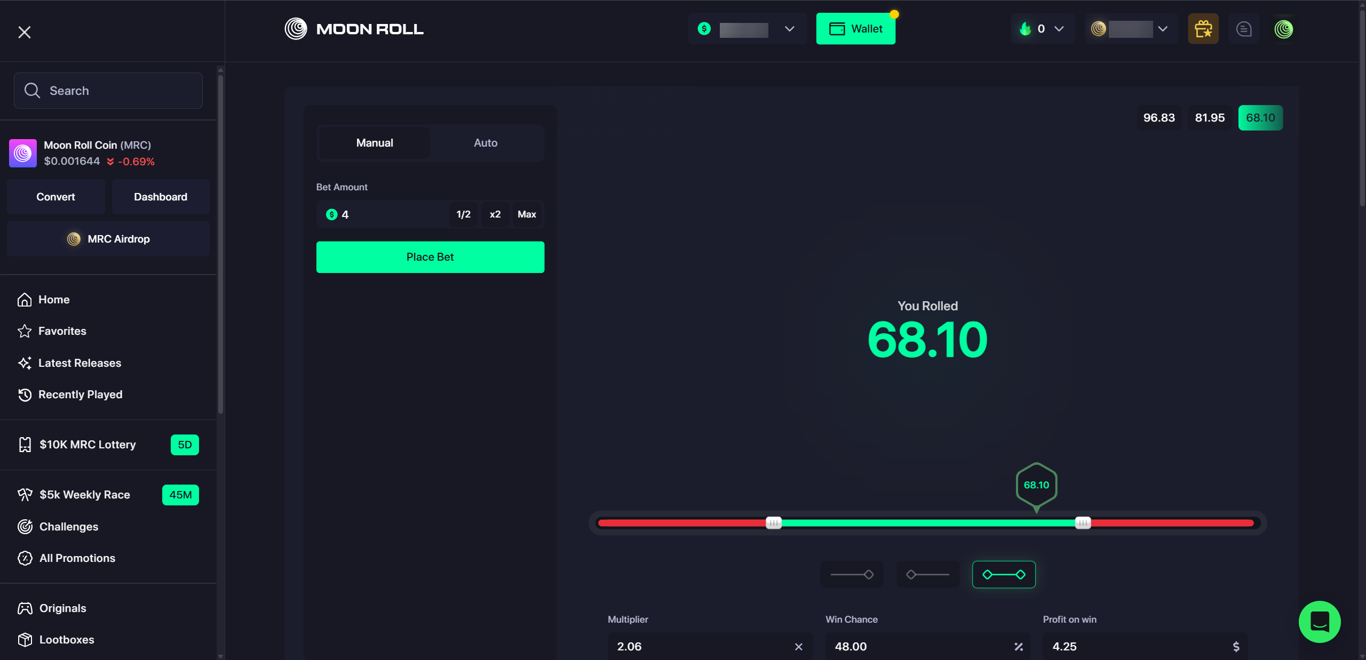This screenshot has height=660, width=1366.
Task: Open Favorites in sidebar
Action: (x=62, y=331)
